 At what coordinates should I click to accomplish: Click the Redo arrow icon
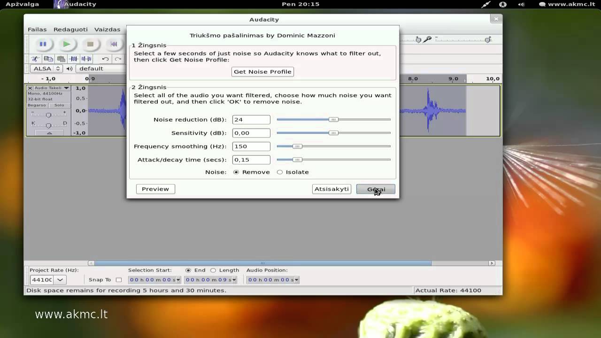coord(118,59)
